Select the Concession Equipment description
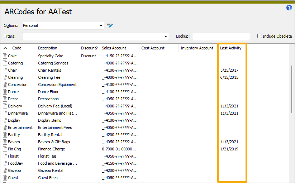This screenshot has height=183, width=295. coord(57,85)
